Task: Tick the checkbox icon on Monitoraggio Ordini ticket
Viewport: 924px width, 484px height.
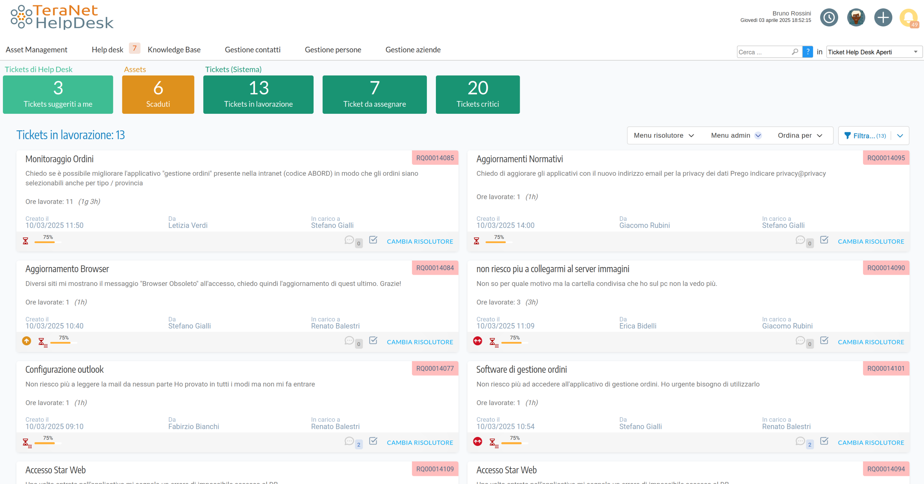Action: click(x=373, y=240)
